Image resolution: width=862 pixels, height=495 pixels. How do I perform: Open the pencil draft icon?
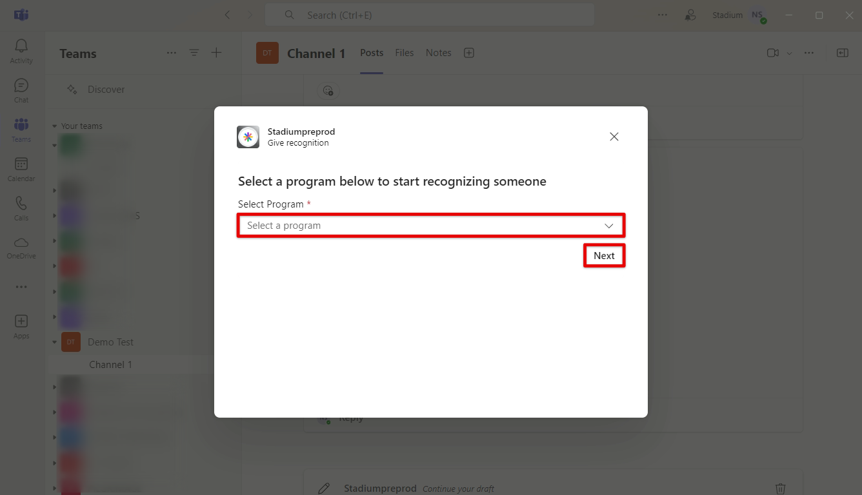pos(324,489)
